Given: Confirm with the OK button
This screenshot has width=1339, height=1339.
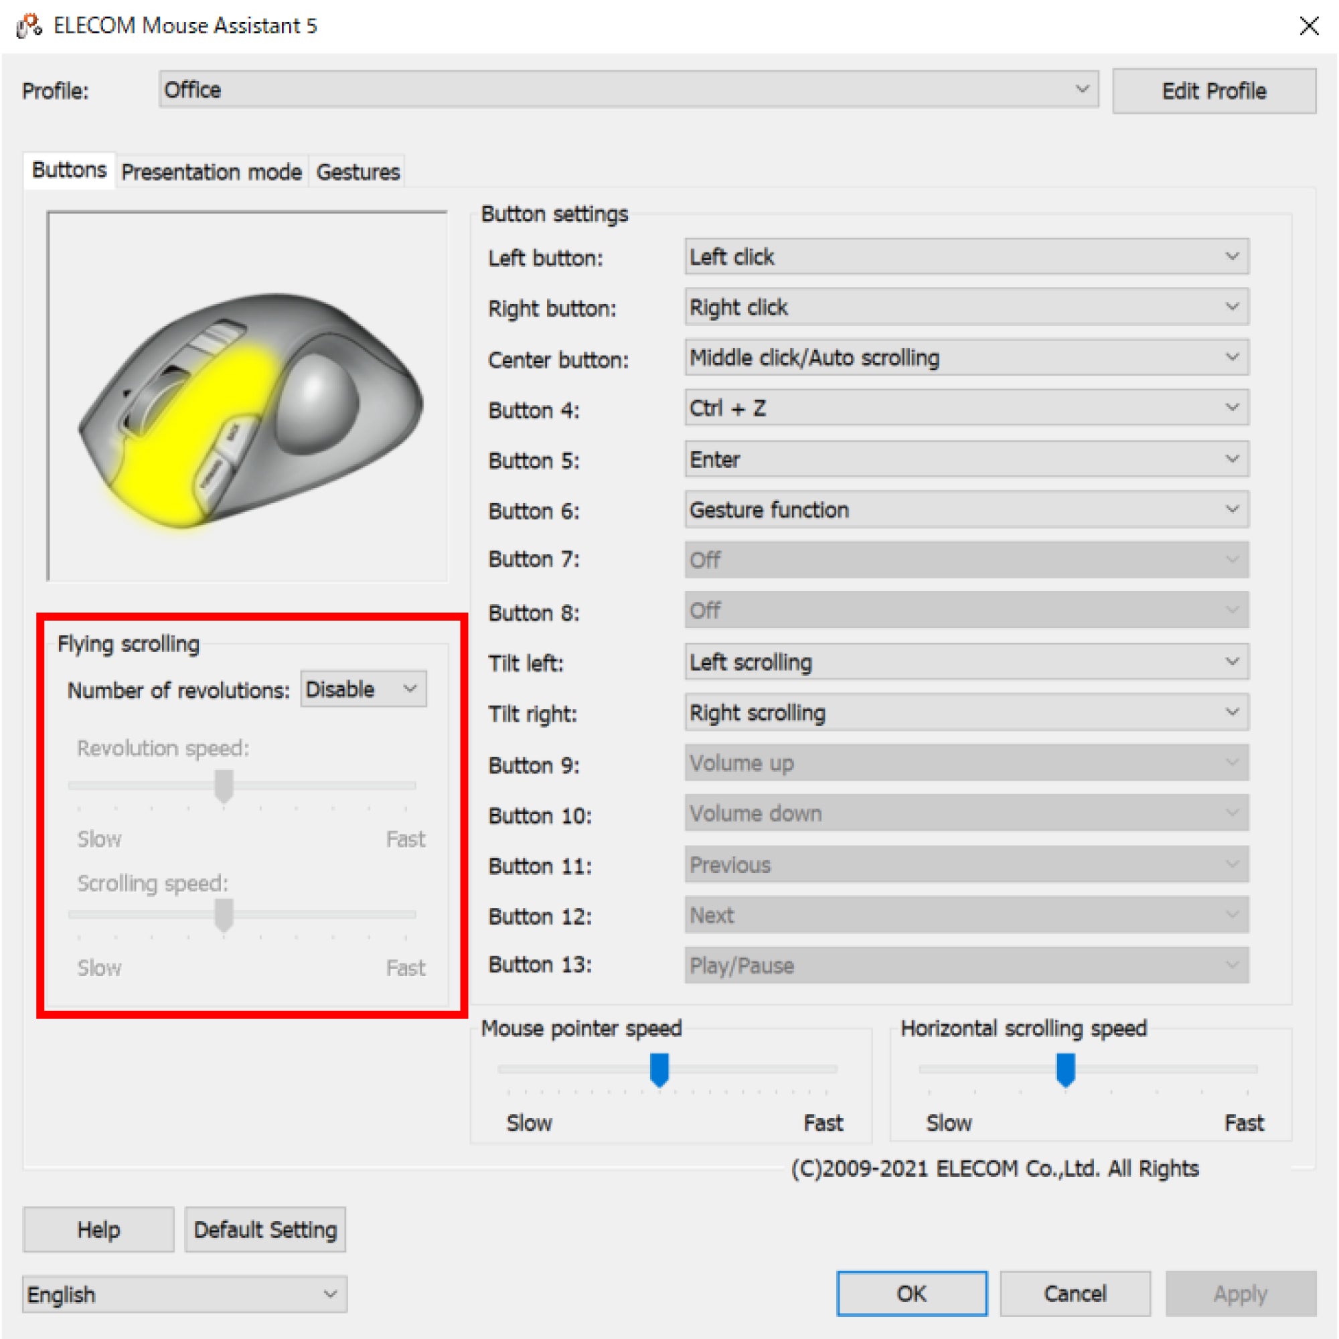Looking at the screenshot, I should click(912, 1293).
